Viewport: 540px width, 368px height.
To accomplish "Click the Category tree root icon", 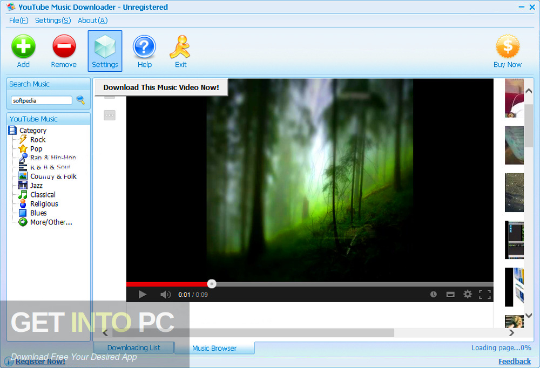I will pyautogui.click(x=12, y=130).
